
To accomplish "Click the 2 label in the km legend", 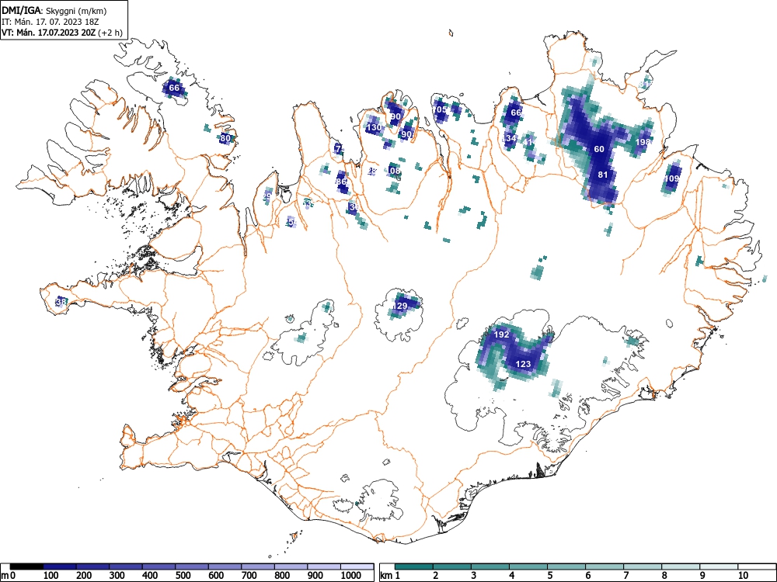I will [x=436, y=575].
